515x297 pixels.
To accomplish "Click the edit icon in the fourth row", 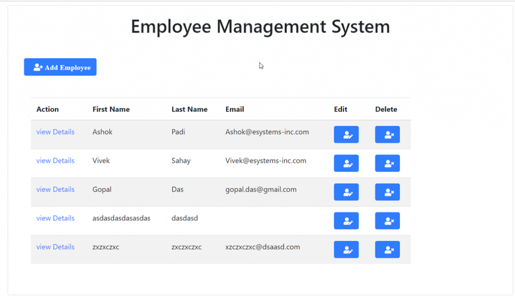I will pos(346,221).
